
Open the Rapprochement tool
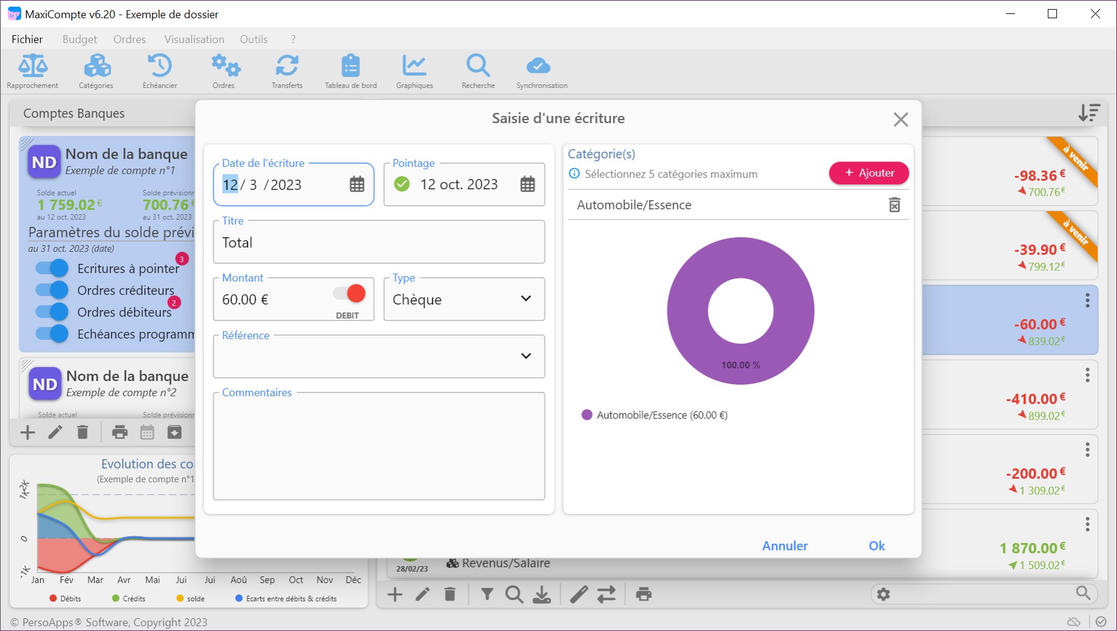click(33, 72)
